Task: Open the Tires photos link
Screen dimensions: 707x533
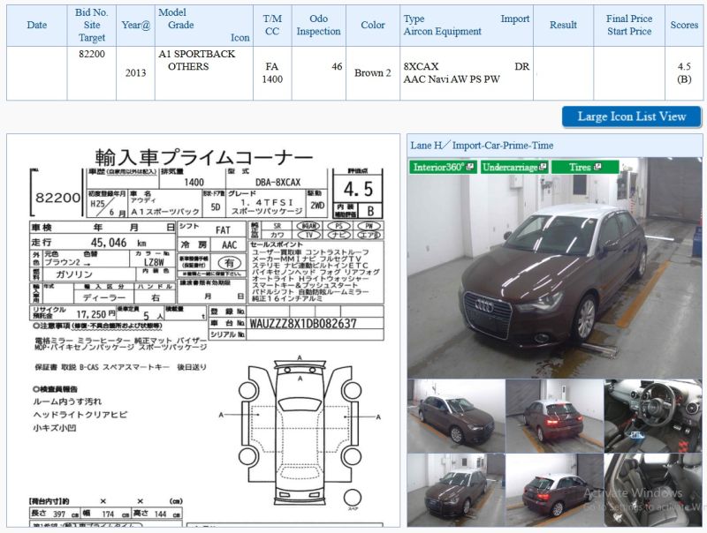Action: [585, 167]
